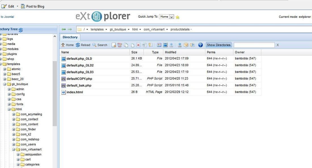Image resolution: width=312 pixels, height=168 pixels.
Task: Sort by the Perms column header
Action: (x=219, y=52)
